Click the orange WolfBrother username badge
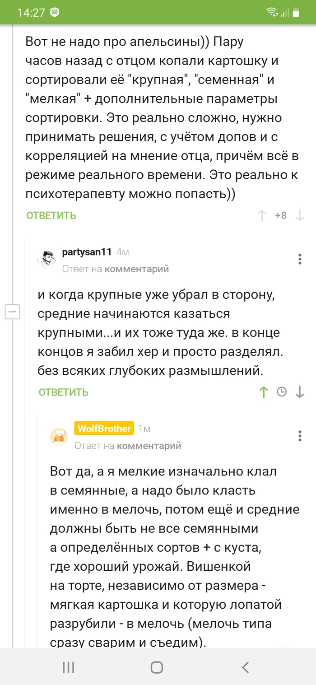 point(104,428)
